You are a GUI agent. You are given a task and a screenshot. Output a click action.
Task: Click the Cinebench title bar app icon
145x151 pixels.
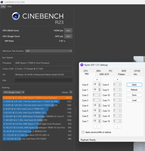(x=2, y=2)
